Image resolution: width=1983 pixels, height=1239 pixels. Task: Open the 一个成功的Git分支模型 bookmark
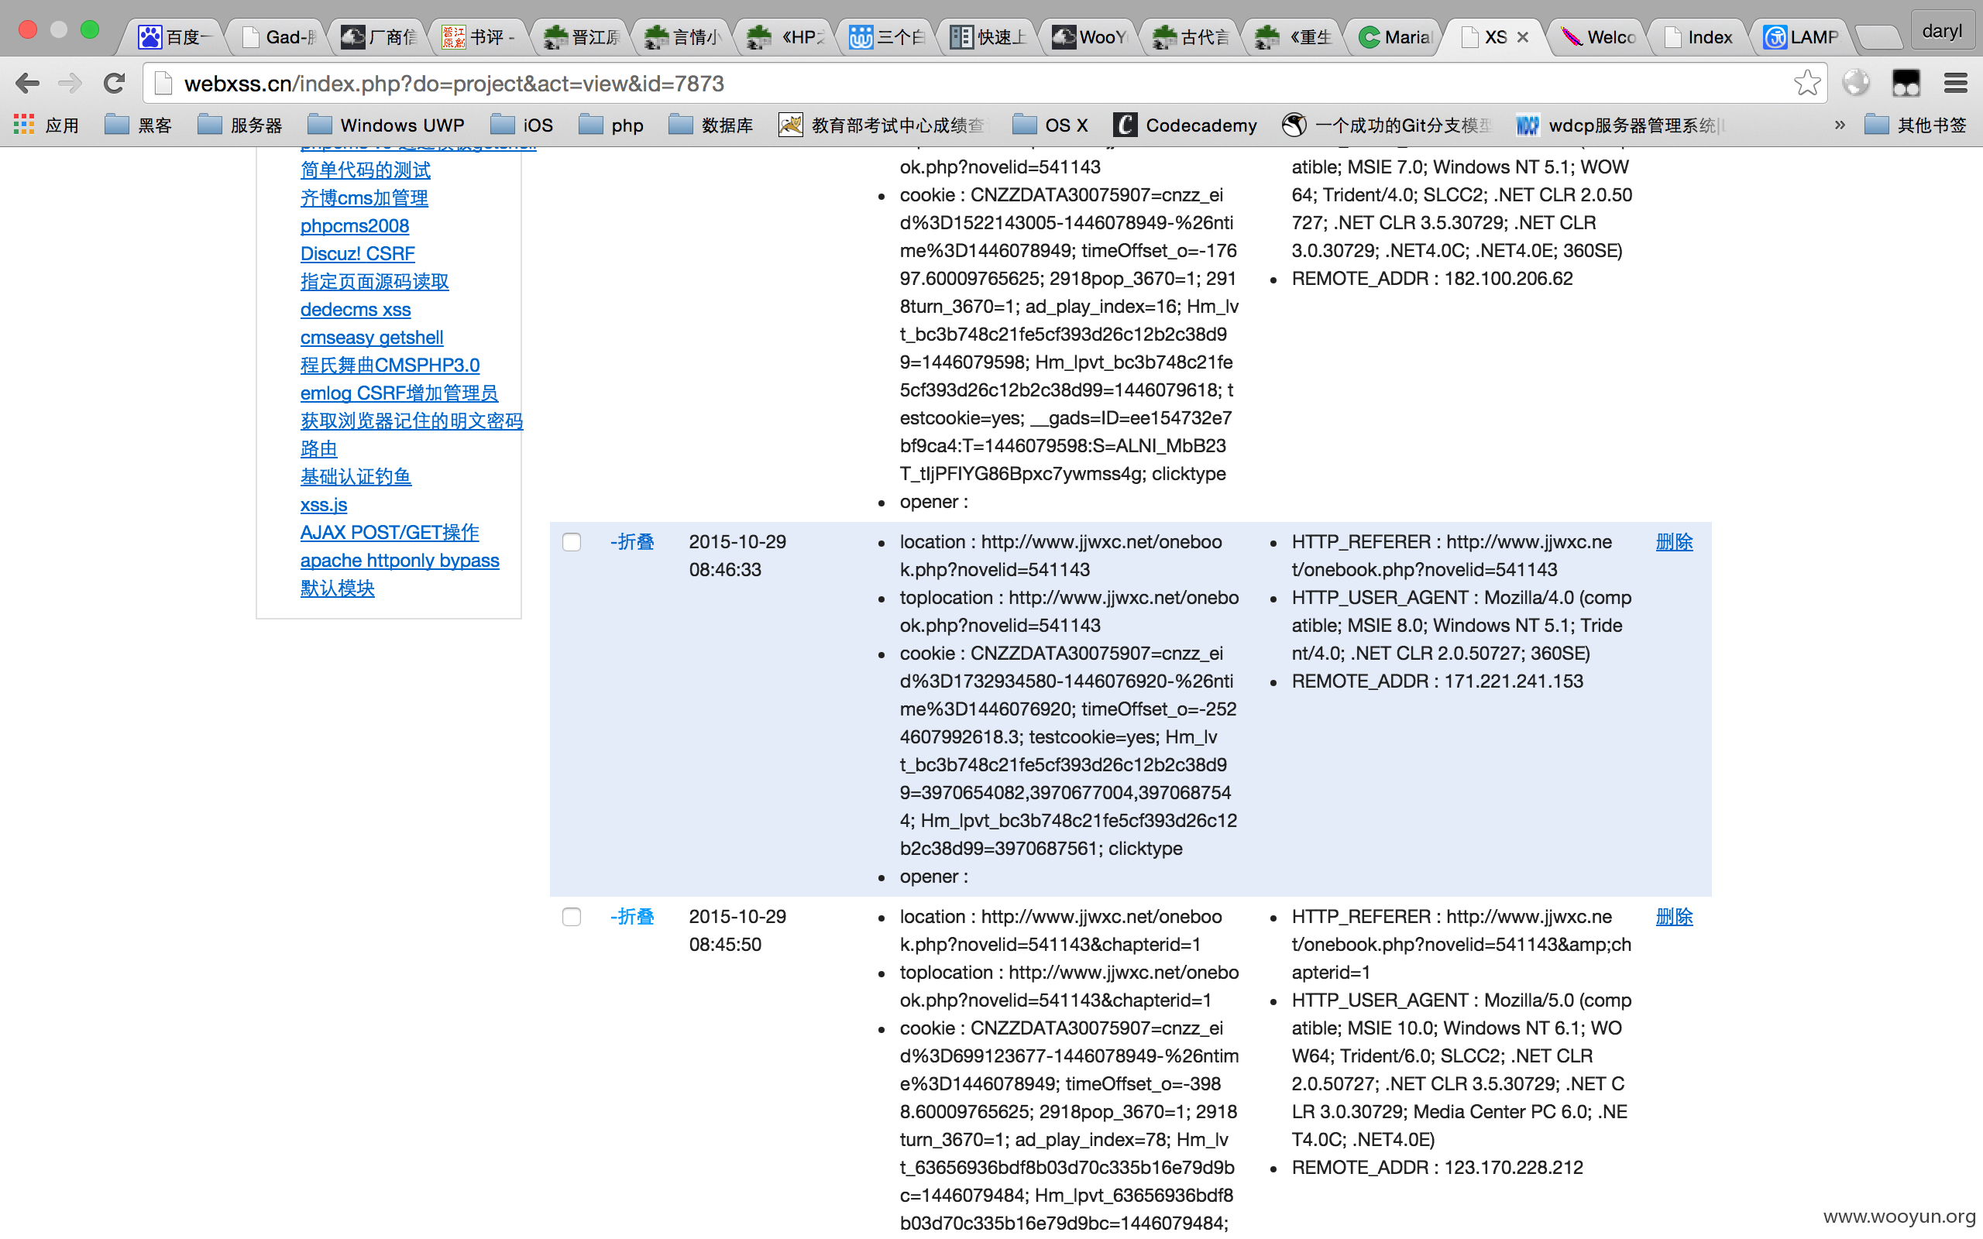1387,125
